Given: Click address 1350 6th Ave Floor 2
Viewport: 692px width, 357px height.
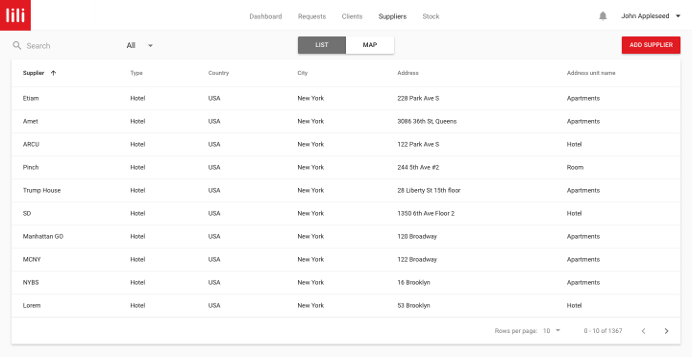Looking at the screenshot, I should click(x=426, y=213).
